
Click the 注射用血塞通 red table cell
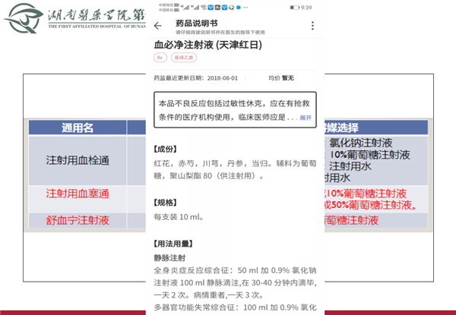pos(78,194)
